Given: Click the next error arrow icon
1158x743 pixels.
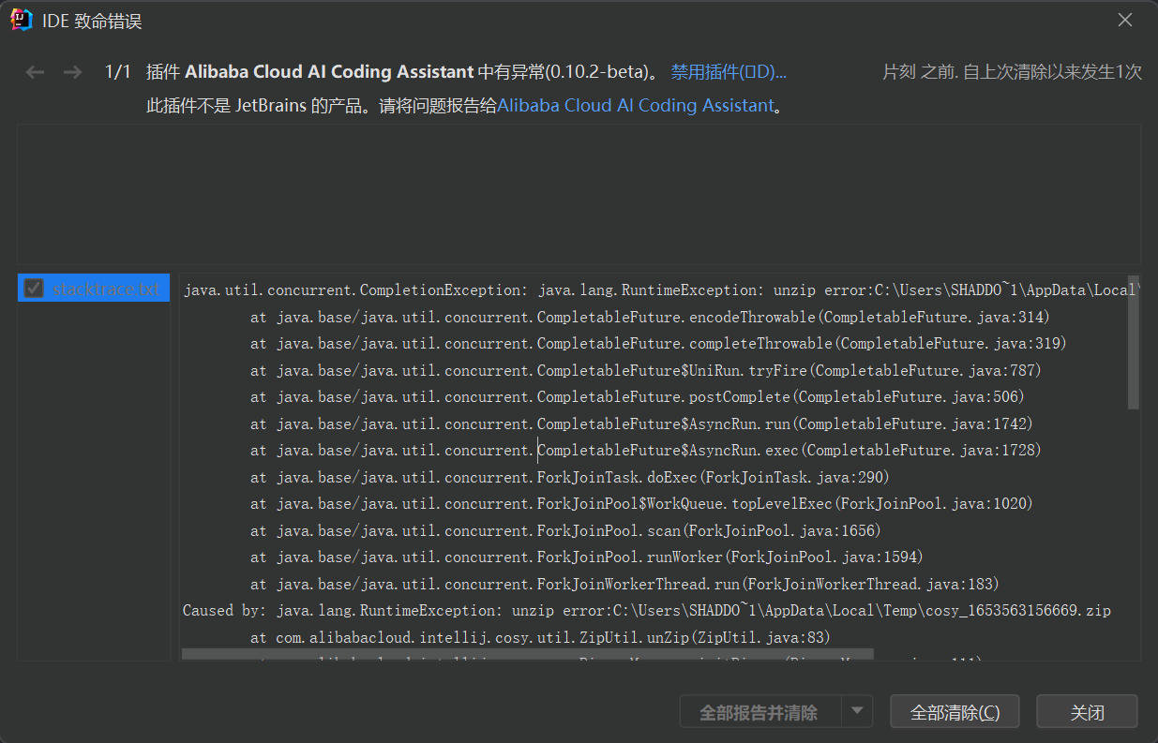Looking at the screenshot, I should point(72,71).
